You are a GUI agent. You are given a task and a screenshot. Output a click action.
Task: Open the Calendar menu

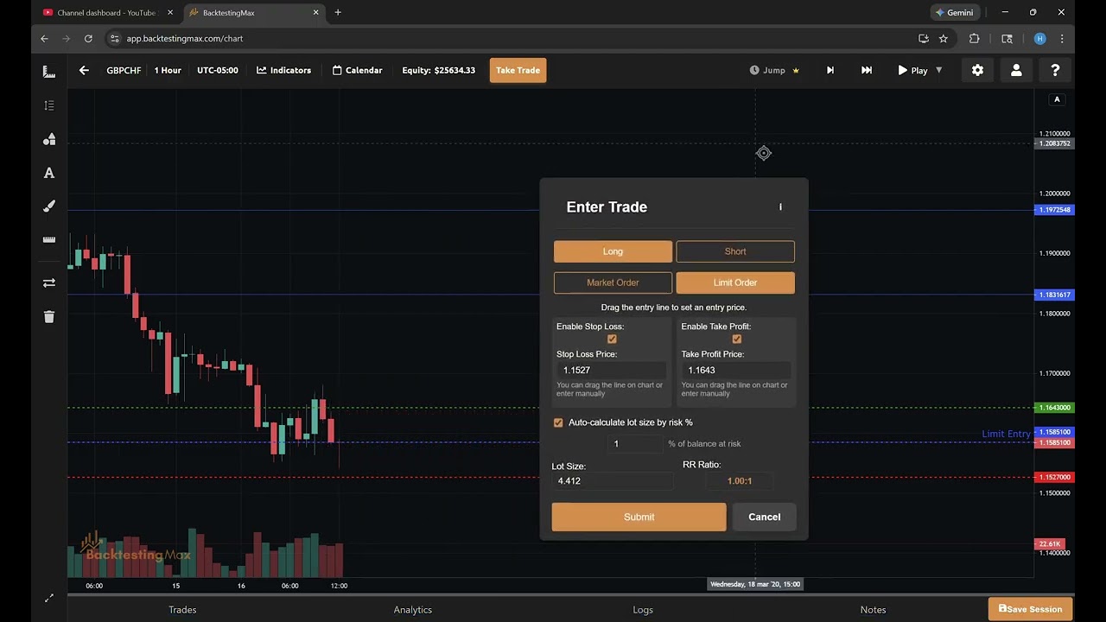[x=357, y=70]
